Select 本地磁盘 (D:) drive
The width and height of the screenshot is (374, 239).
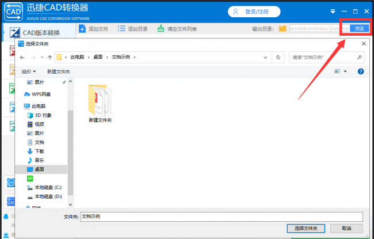(44, 196)
